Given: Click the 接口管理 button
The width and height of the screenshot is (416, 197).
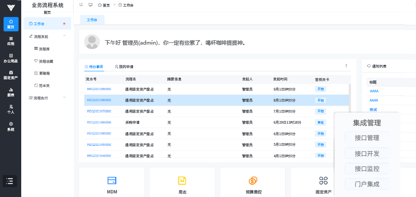Looking at the screenshot, I should tap(367, 138).
